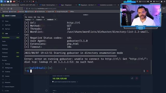Collapse the Labs section in sidebar

[18, 34]
